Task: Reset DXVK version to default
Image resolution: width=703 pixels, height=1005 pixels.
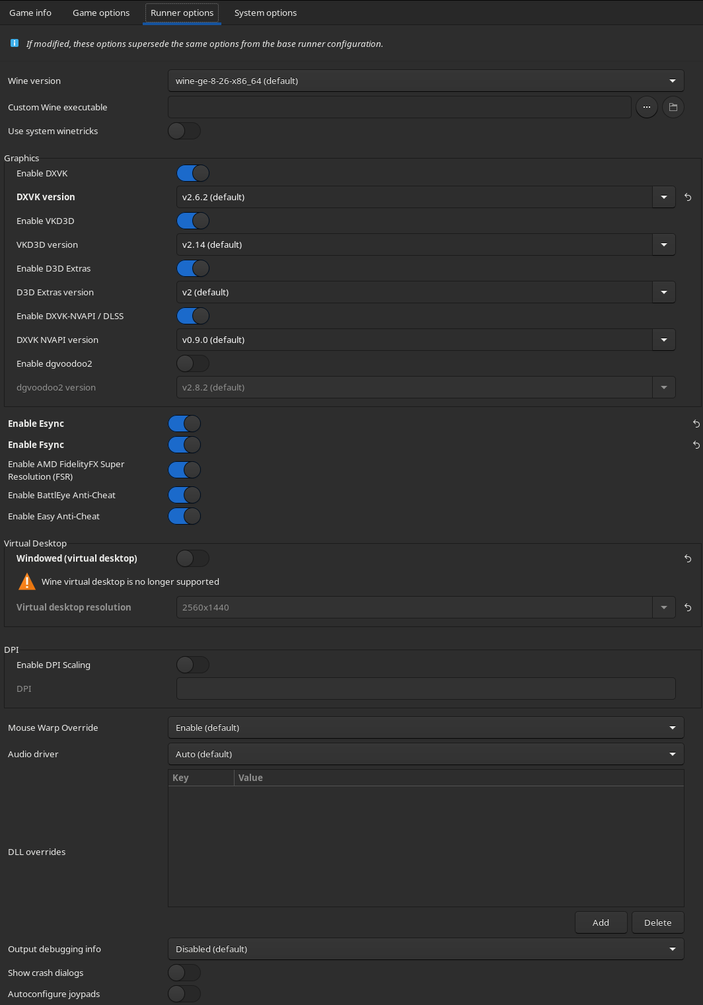Action: click(688, 197)
